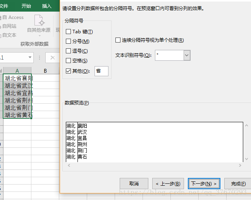
Task: Select column A header
Action: coord(17,71)
